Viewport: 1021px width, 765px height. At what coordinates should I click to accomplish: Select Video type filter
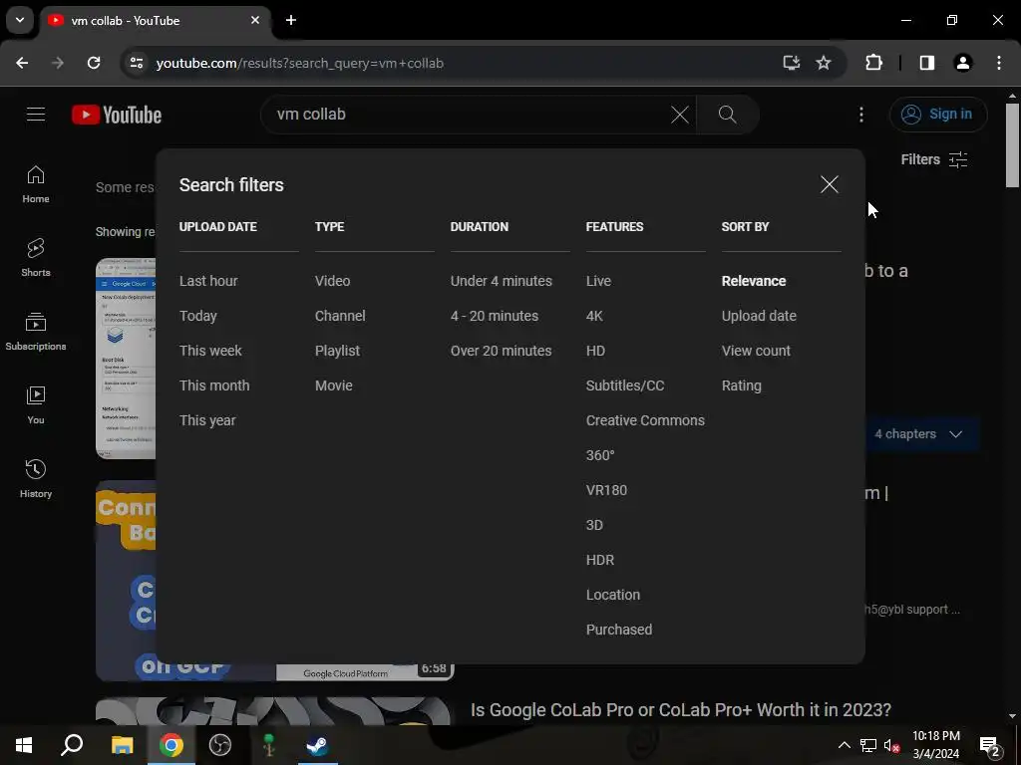[332, 281]
